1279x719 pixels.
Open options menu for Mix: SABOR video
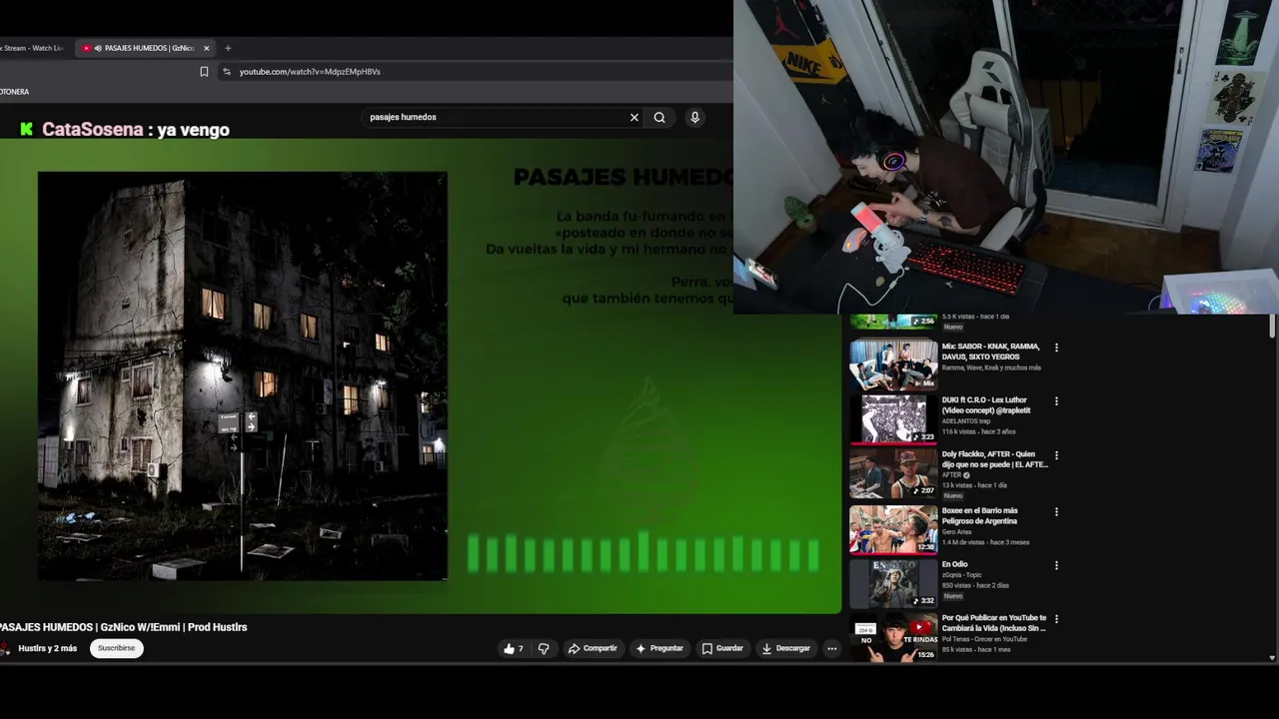[1056, 348]
